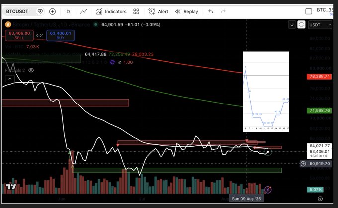Collapse the indicator legend with the caret

pyautogui.click(x=10, y=79)
